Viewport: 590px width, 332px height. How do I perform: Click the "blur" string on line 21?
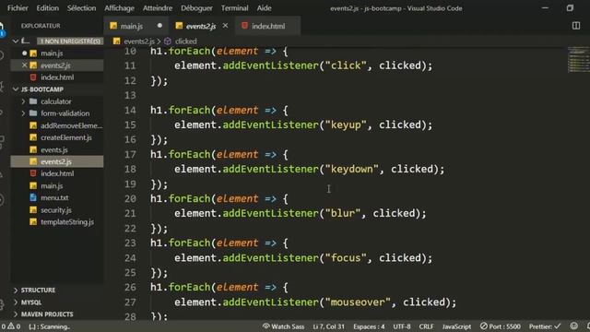coord(343,213)
